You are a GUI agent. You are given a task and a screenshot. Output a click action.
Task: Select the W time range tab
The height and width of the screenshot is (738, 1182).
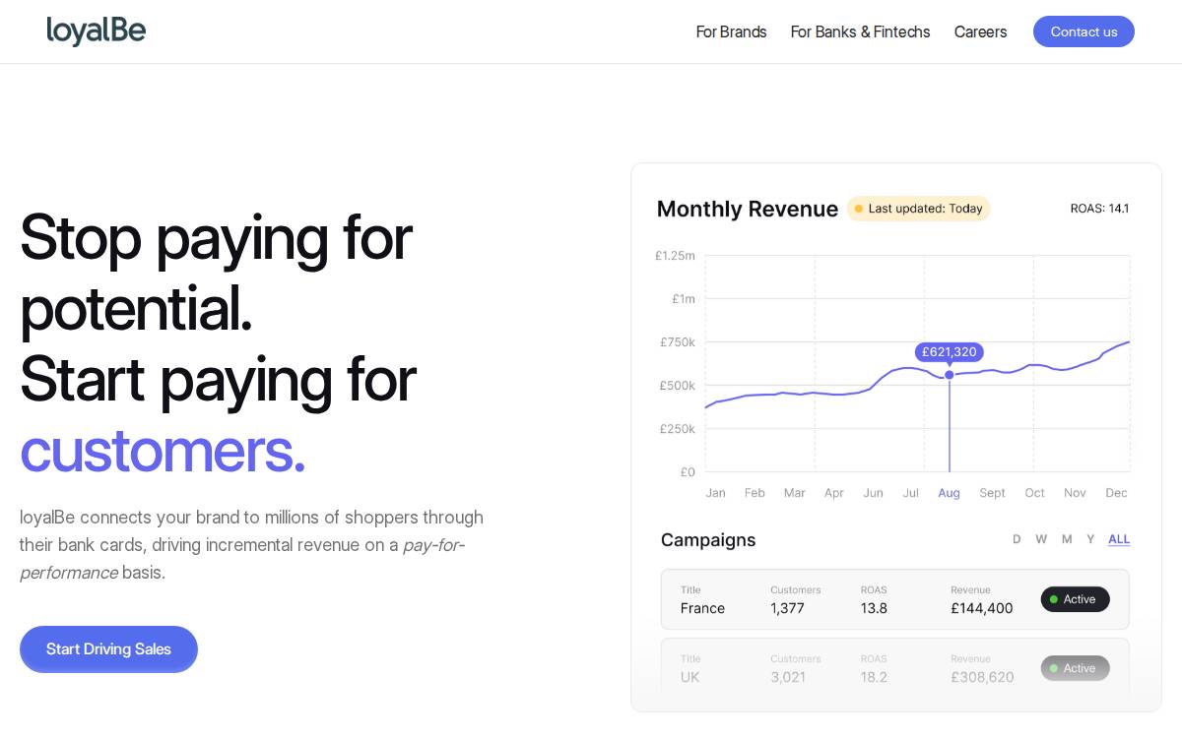pos(1041,539)
